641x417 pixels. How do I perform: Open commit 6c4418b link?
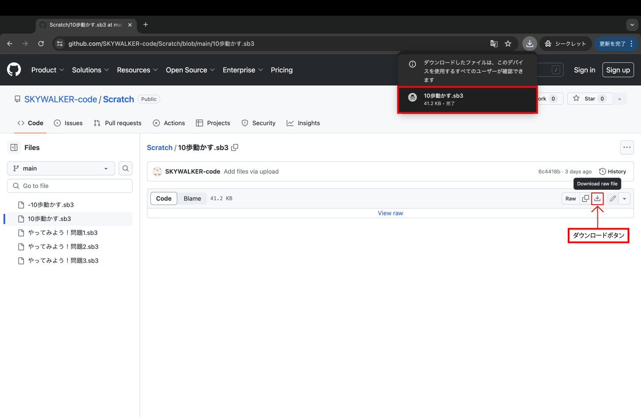coord(549,171)
